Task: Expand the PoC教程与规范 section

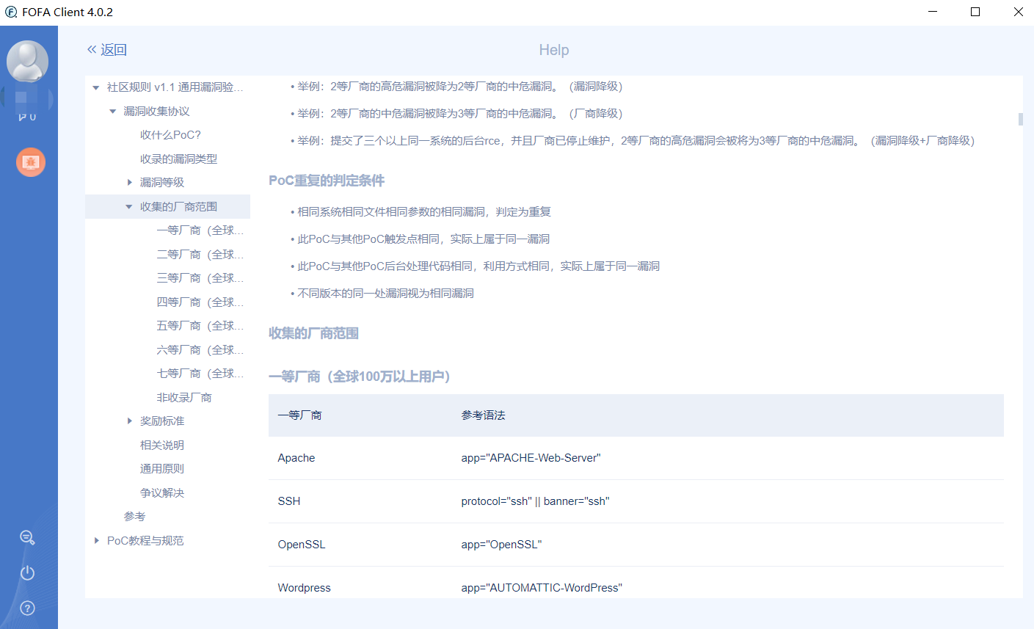Action: (x=96, y=540)
